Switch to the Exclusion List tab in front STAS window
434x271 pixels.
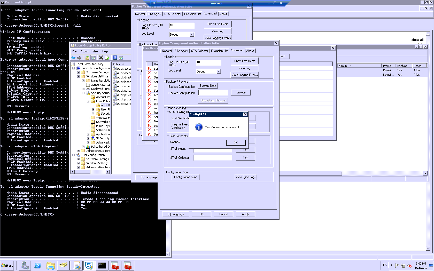click(x=219, y=51)
